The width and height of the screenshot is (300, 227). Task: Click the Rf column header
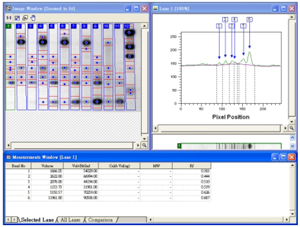coord(191,166)
